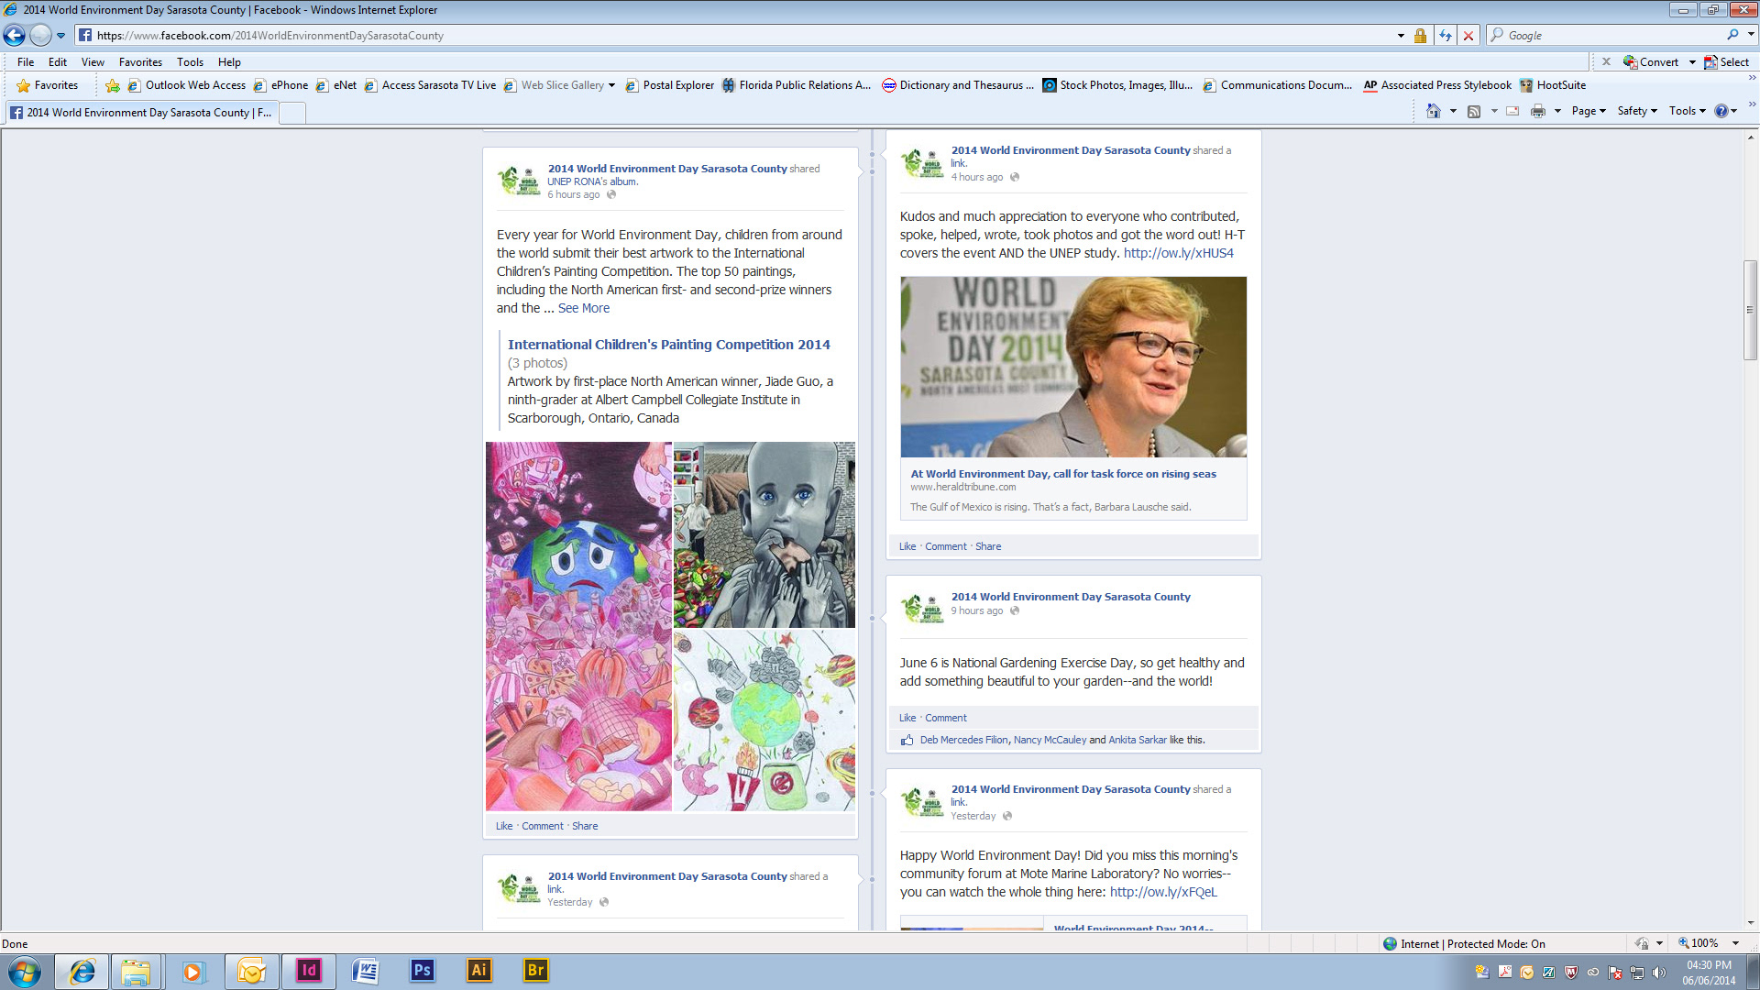Viewport: 1760px width, 990px height.
Task: Open Adobe Bridge from the taskbar
Action: click(x=535, y=971)
